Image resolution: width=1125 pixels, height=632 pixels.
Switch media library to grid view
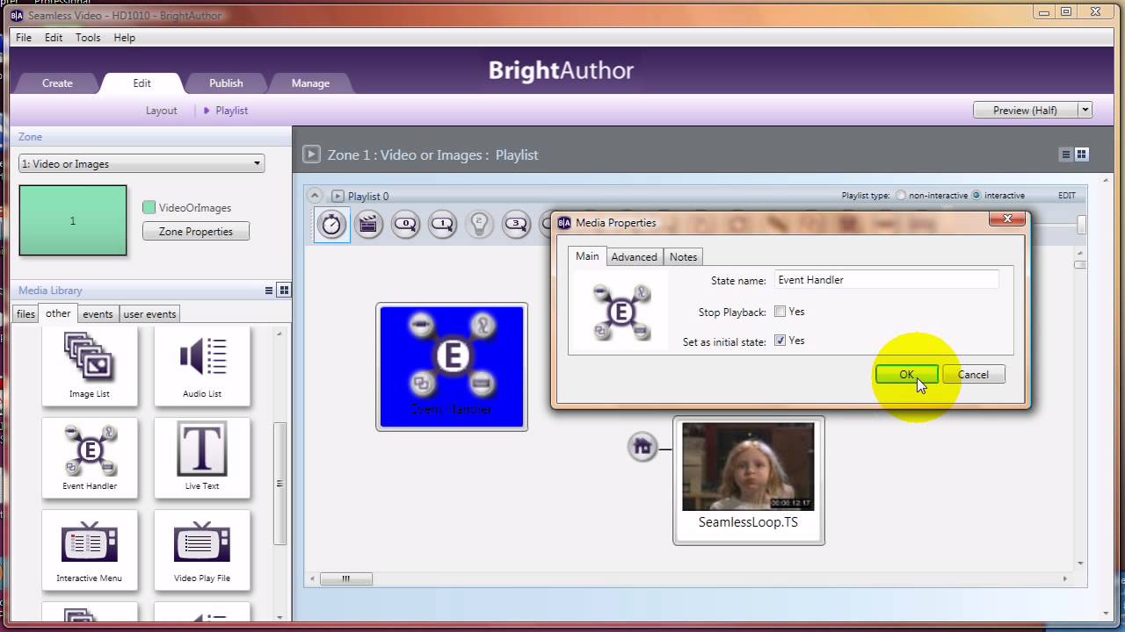(x=284, y=291)
